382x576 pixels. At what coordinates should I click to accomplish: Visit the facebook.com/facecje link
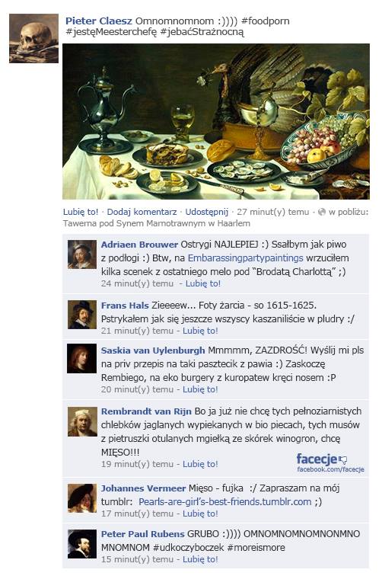330,469
